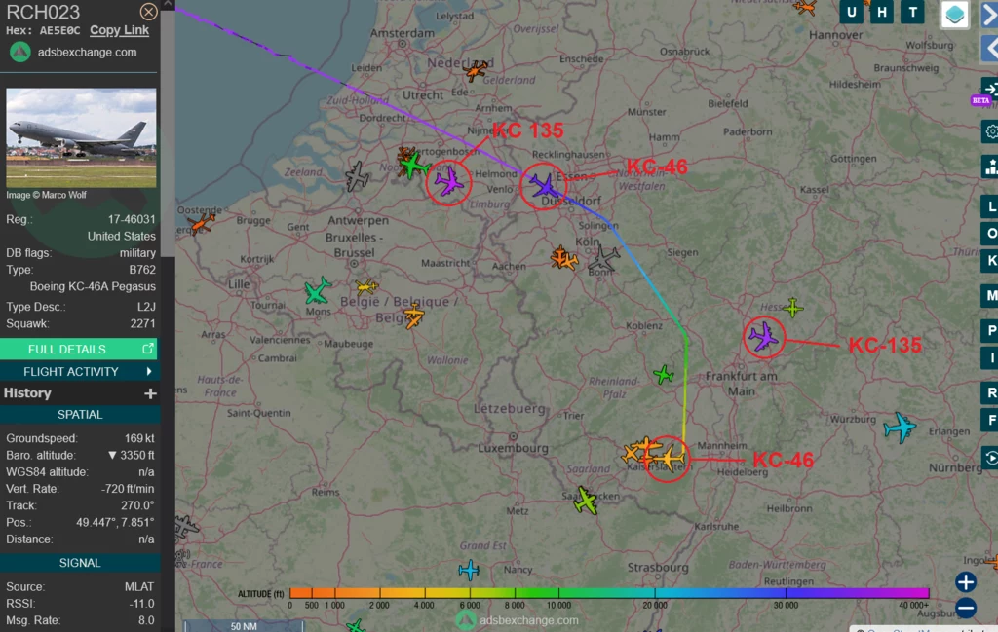Click the registration value 17-46031

point(132,219)
